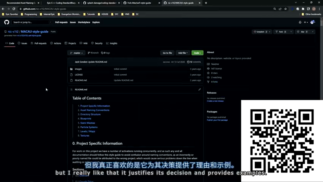Click the Go to file button
This screenshot has width=323, height=182.
(x=167, y=53)
